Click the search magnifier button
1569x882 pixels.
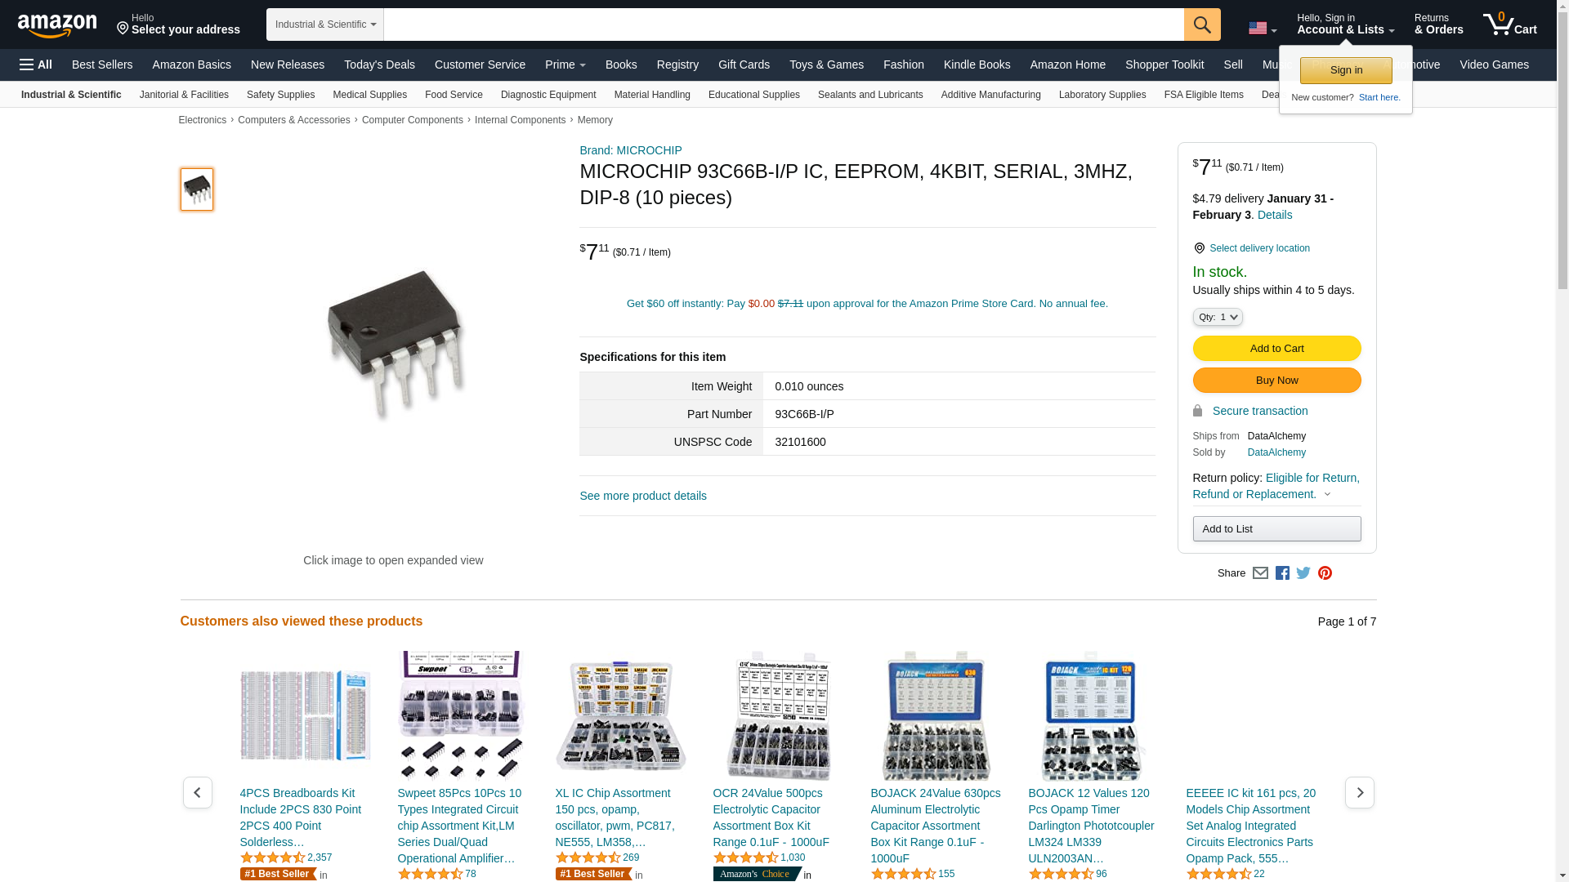pos(1202,24)
